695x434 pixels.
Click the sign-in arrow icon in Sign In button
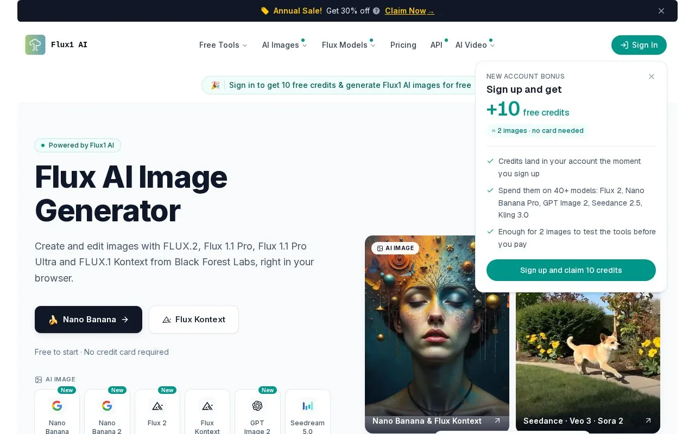pyautogui.click(x=624, y=45)
